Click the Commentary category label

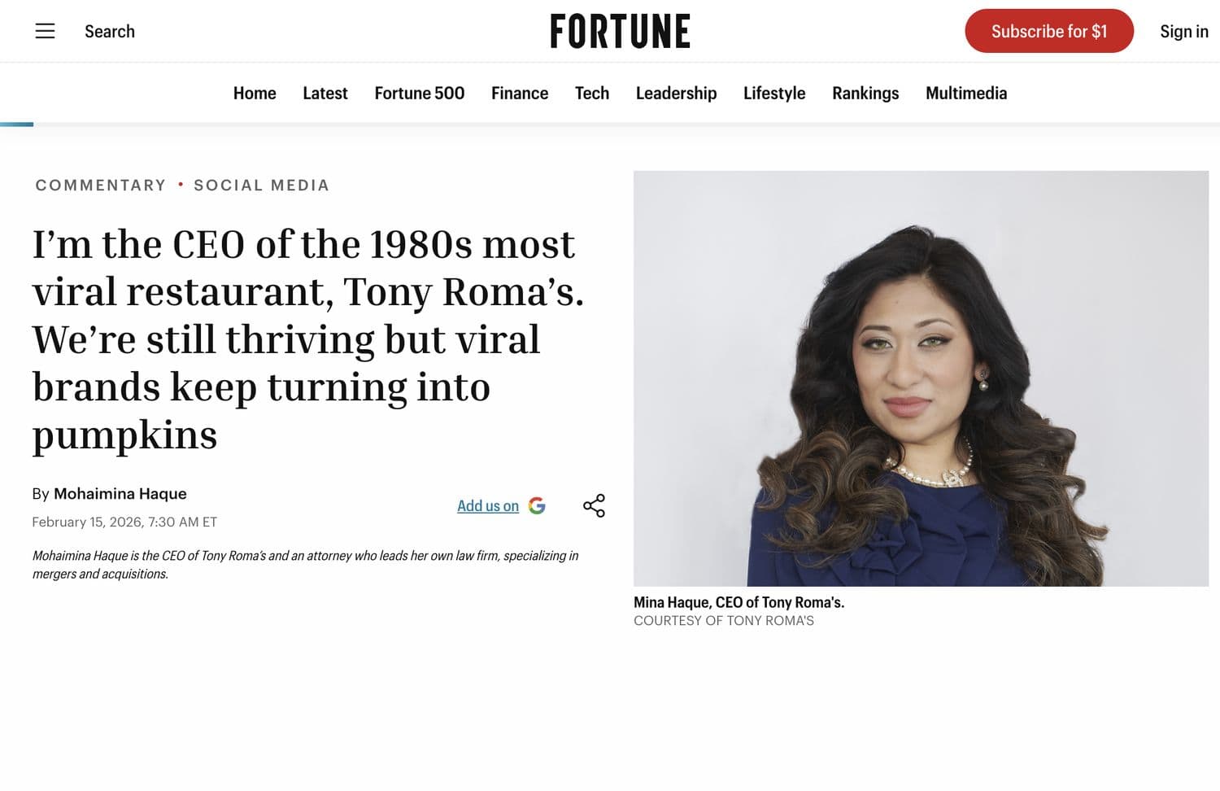point(101,185)
